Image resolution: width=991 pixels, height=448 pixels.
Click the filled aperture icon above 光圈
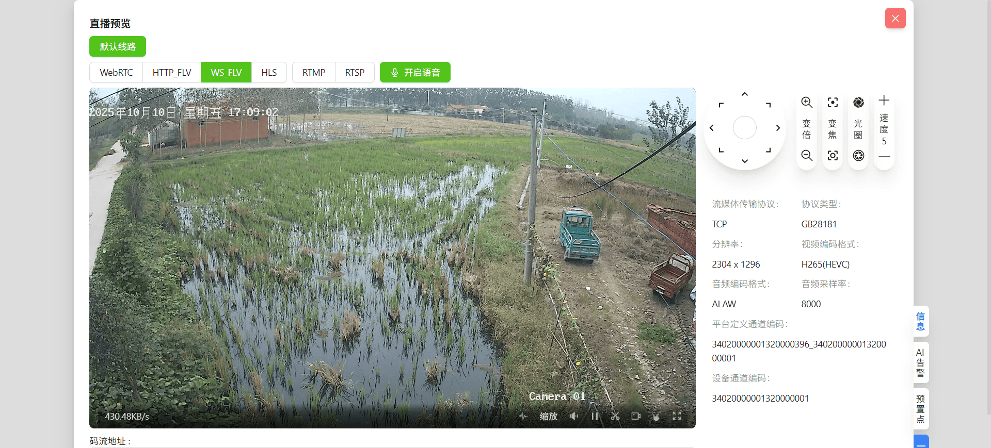coord(858,102)
